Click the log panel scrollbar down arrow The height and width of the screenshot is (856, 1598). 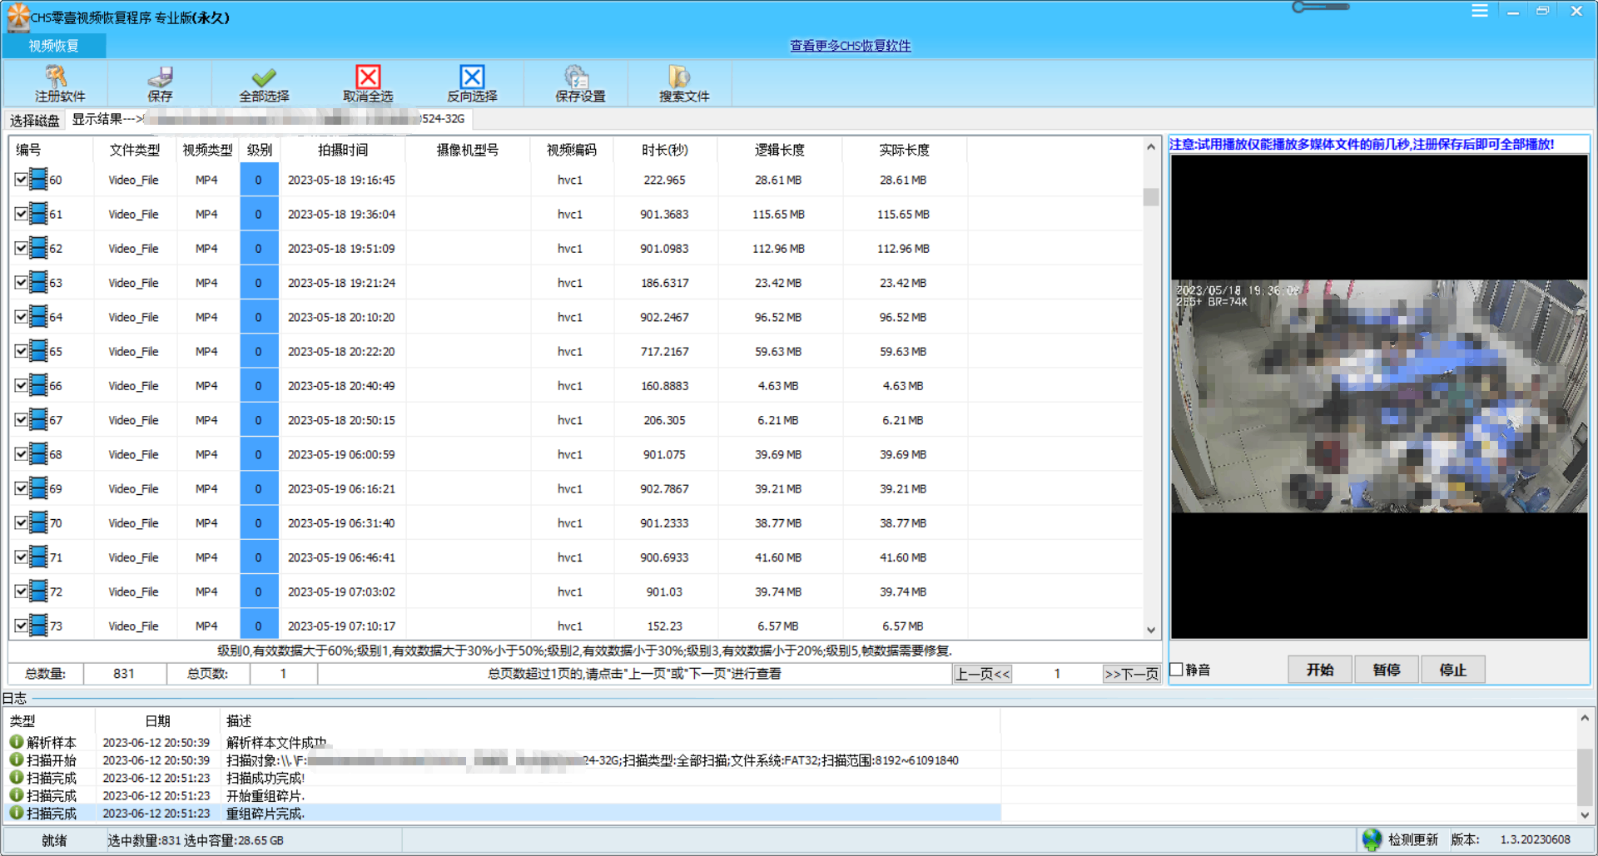coord(1585,815)
